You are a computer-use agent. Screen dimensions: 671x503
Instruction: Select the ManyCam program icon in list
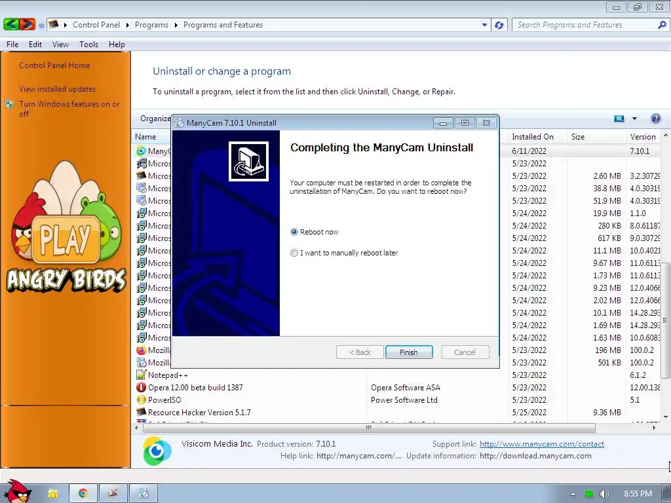coord(141,151)
